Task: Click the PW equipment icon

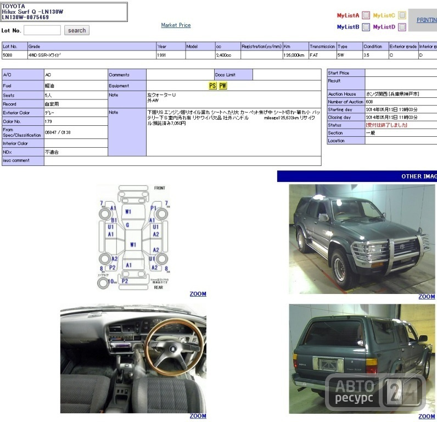Action: tap(223, 86)
